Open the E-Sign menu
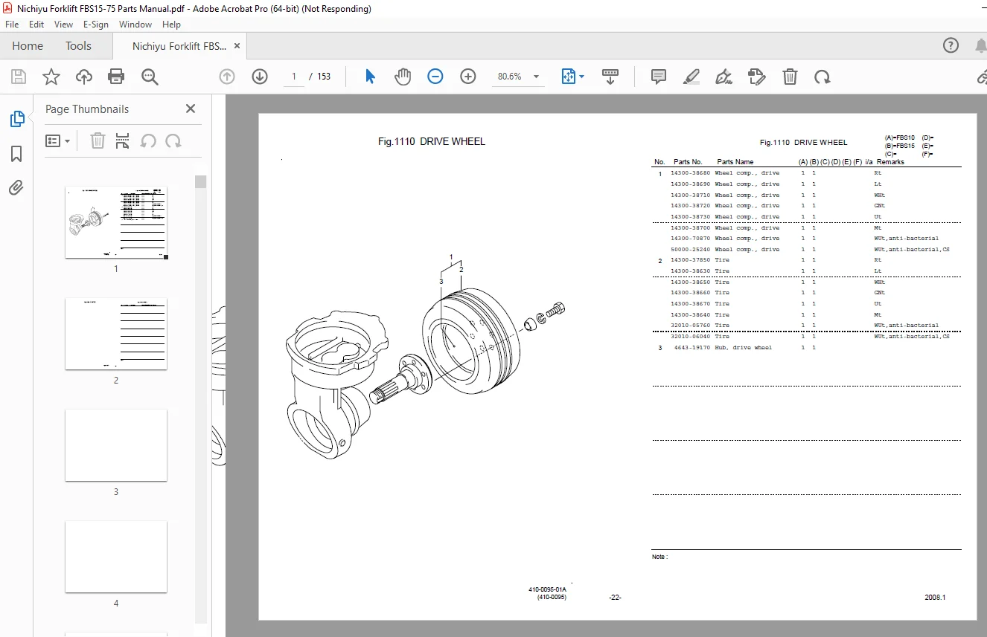Screen dimensions: 987x637 (x=96, y=25)
